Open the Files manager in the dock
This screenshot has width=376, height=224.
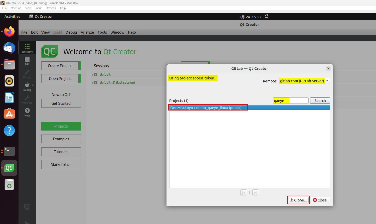(x=9, y=64)
